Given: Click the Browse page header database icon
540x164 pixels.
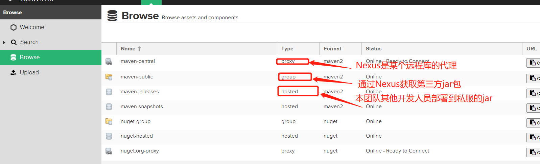Looking at the screenshot, I should point(112,16).
